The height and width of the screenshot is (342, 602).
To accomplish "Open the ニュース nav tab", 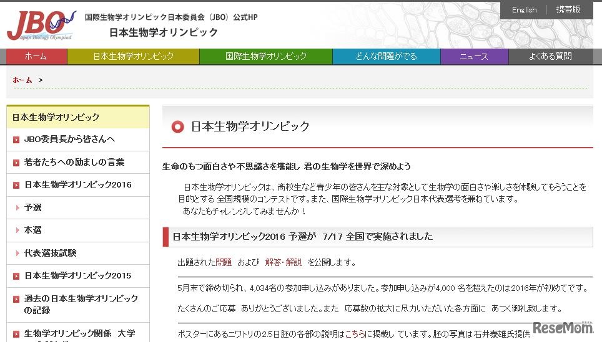I will click(x=474, y=56).
